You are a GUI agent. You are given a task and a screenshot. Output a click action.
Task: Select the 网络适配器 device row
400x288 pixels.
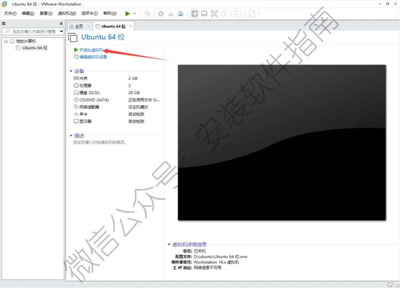coord(117,107)
